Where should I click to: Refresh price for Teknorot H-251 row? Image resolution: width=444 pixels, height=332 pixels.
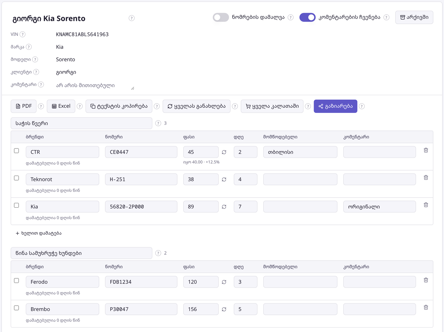point(224,179)
